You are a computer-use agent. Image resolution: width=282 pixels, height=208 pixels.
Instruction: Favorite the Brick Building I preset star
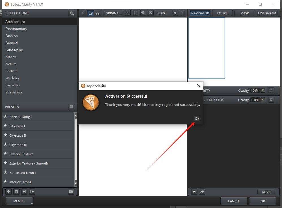click(5, 117)
